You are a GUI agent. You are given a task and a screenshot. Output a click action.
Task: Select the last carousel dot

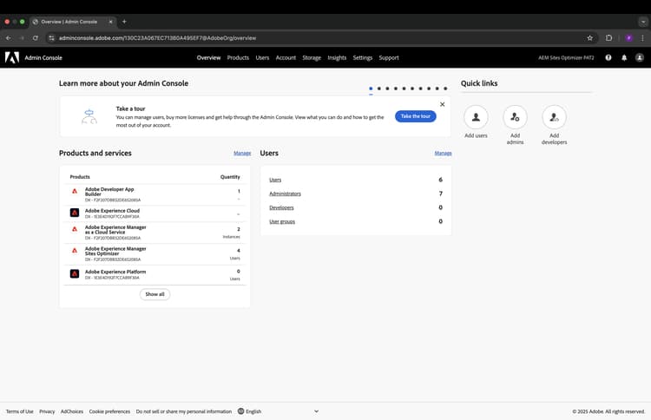pyautogui.click(x=445, y=89)
